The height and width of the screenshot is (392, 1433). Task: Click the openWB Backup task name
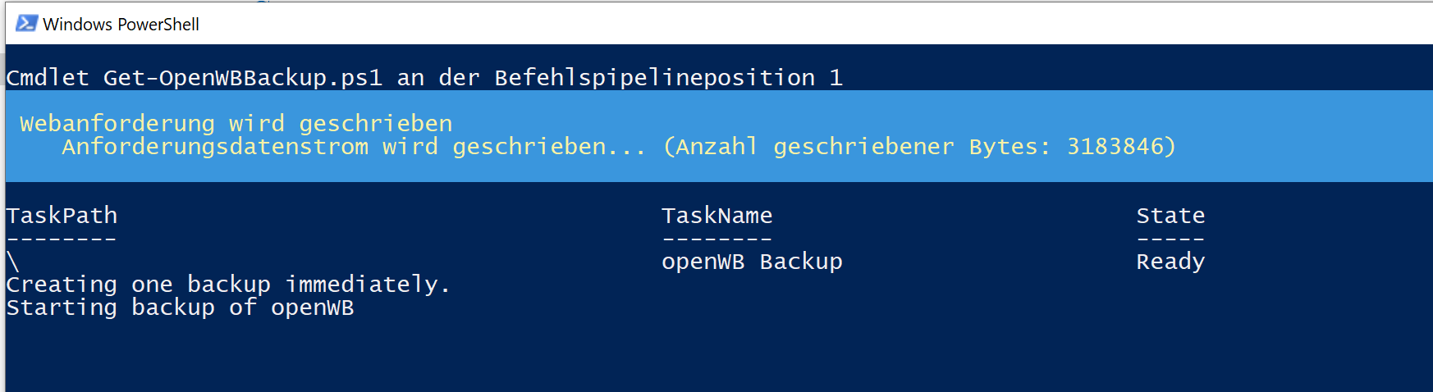tap(752, 262)
